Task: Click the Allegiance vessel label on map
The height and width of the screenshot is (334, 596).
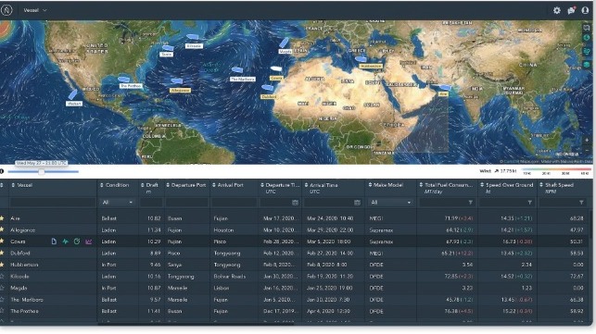Action: pyautogui.click(x=180, y=91)
